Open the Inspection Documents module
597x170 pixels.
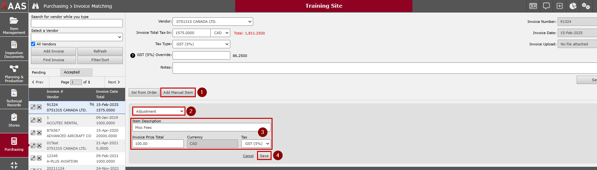[14, 49]
